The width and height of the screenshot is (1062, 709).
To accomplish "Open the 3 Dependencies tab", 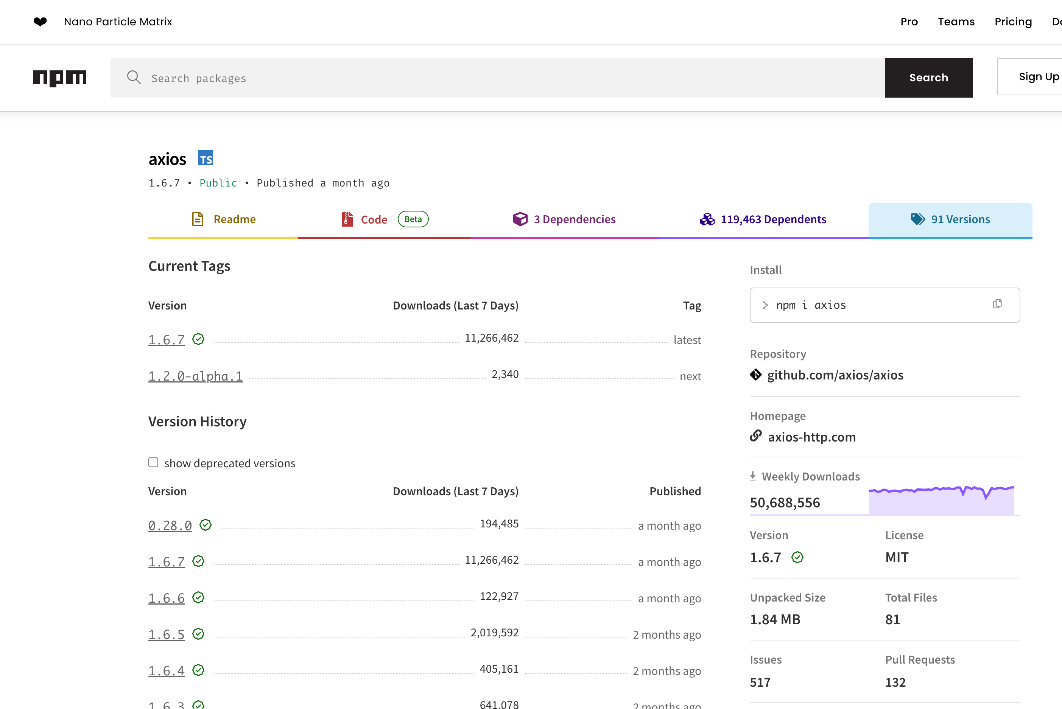I will [564, 220].
